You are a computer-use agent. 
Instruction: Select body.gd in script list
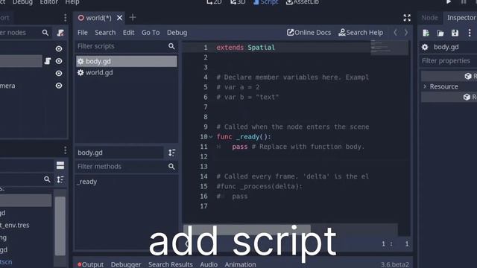[x=126, y=61]
